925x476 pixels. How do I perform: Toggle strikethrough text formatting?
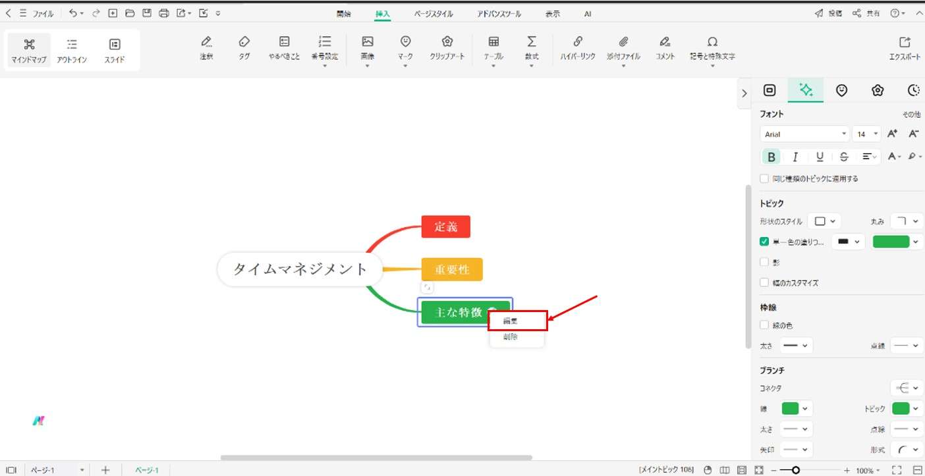(844, 157)
